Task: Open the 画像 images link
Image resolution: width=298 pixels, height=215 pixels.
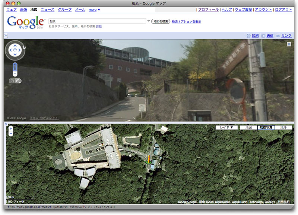Action: pos(23,10)
